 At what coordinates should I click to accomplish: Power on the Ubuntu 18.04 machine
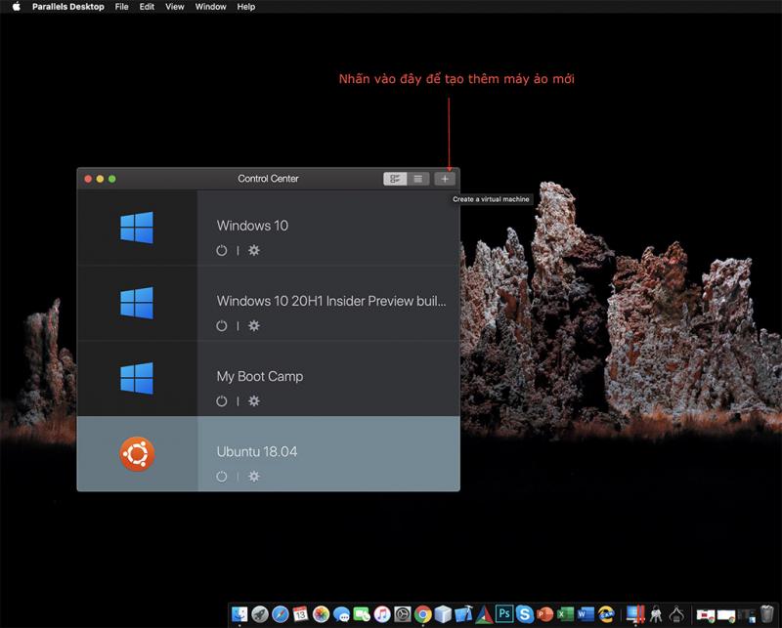tap(222, 477)
